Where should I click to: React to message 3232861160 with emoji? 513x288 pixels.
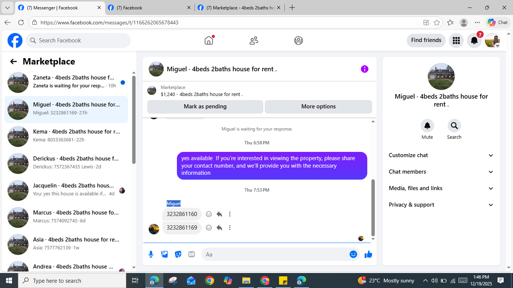[209, 214]
